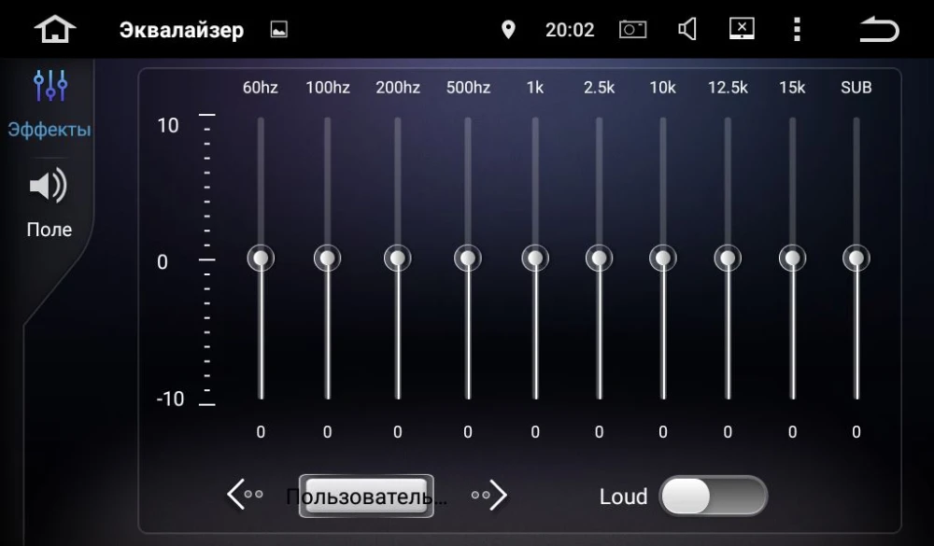Open the Эффекты tab label

49,129
